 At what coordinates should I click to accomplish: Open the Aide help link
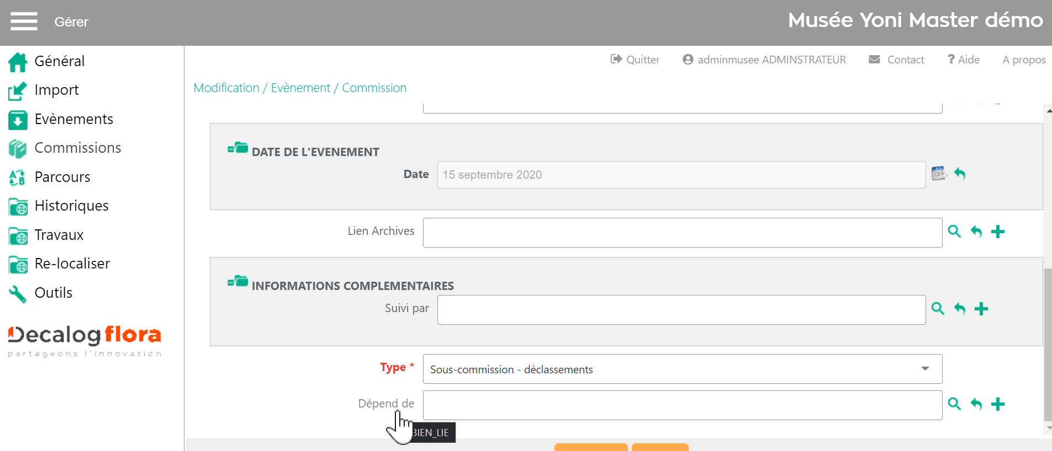[964, 60]
